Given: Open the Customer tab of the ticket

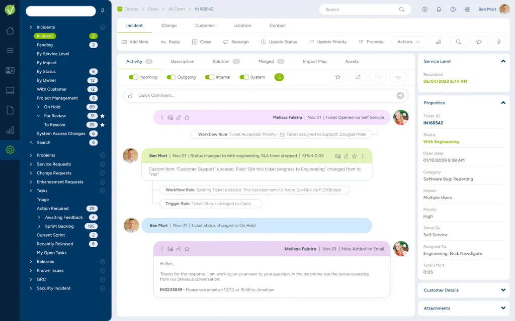Looking at the screenshot, I should pyautogui.click(x=205, y=25).
